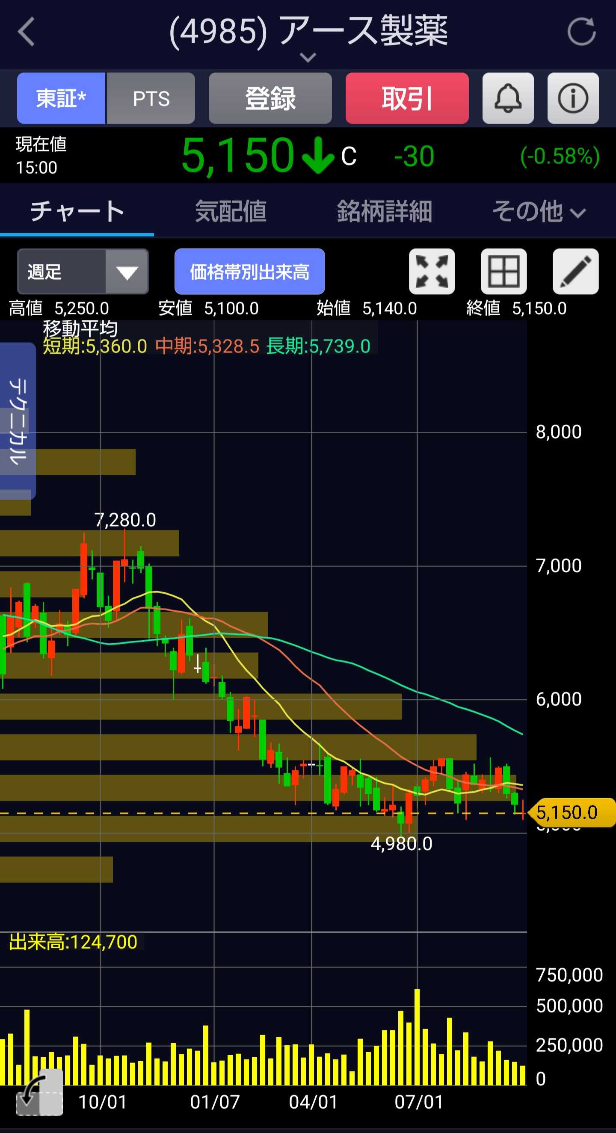Tap the -30 price change value

(414, 156)
